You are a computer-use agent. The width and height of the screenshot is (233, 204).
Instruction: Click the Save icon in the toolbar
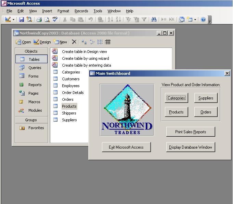(22, 20)
